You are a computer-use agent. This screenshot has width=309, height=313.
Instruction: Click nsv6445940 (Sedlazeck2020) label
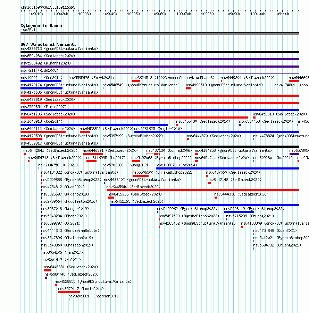point(133,187)
